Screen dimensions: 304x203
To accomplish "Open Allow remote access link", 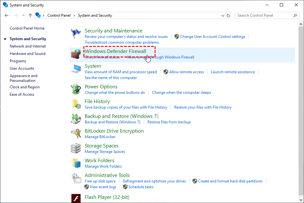I will (x=186, y=72).
